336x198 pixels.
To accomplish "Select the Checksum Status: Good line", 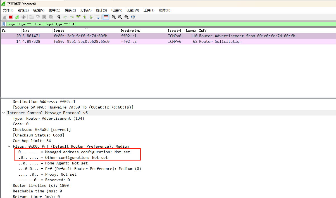I will point(39,135).
